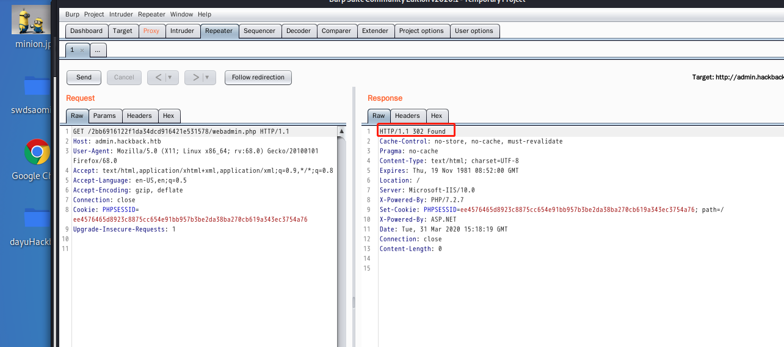Click the Send button

click(84, 78)
